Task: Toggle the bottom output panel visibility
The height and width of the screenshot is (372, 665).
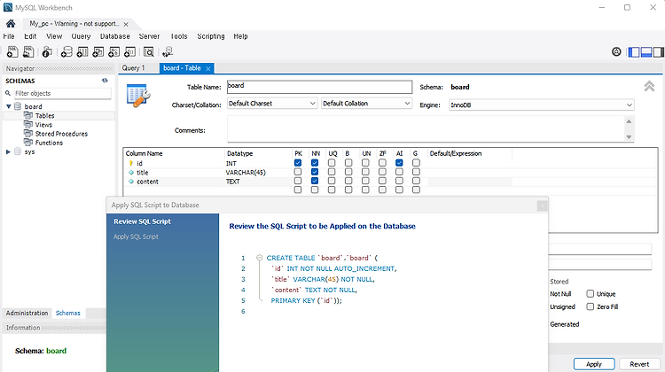Action: 646,51
